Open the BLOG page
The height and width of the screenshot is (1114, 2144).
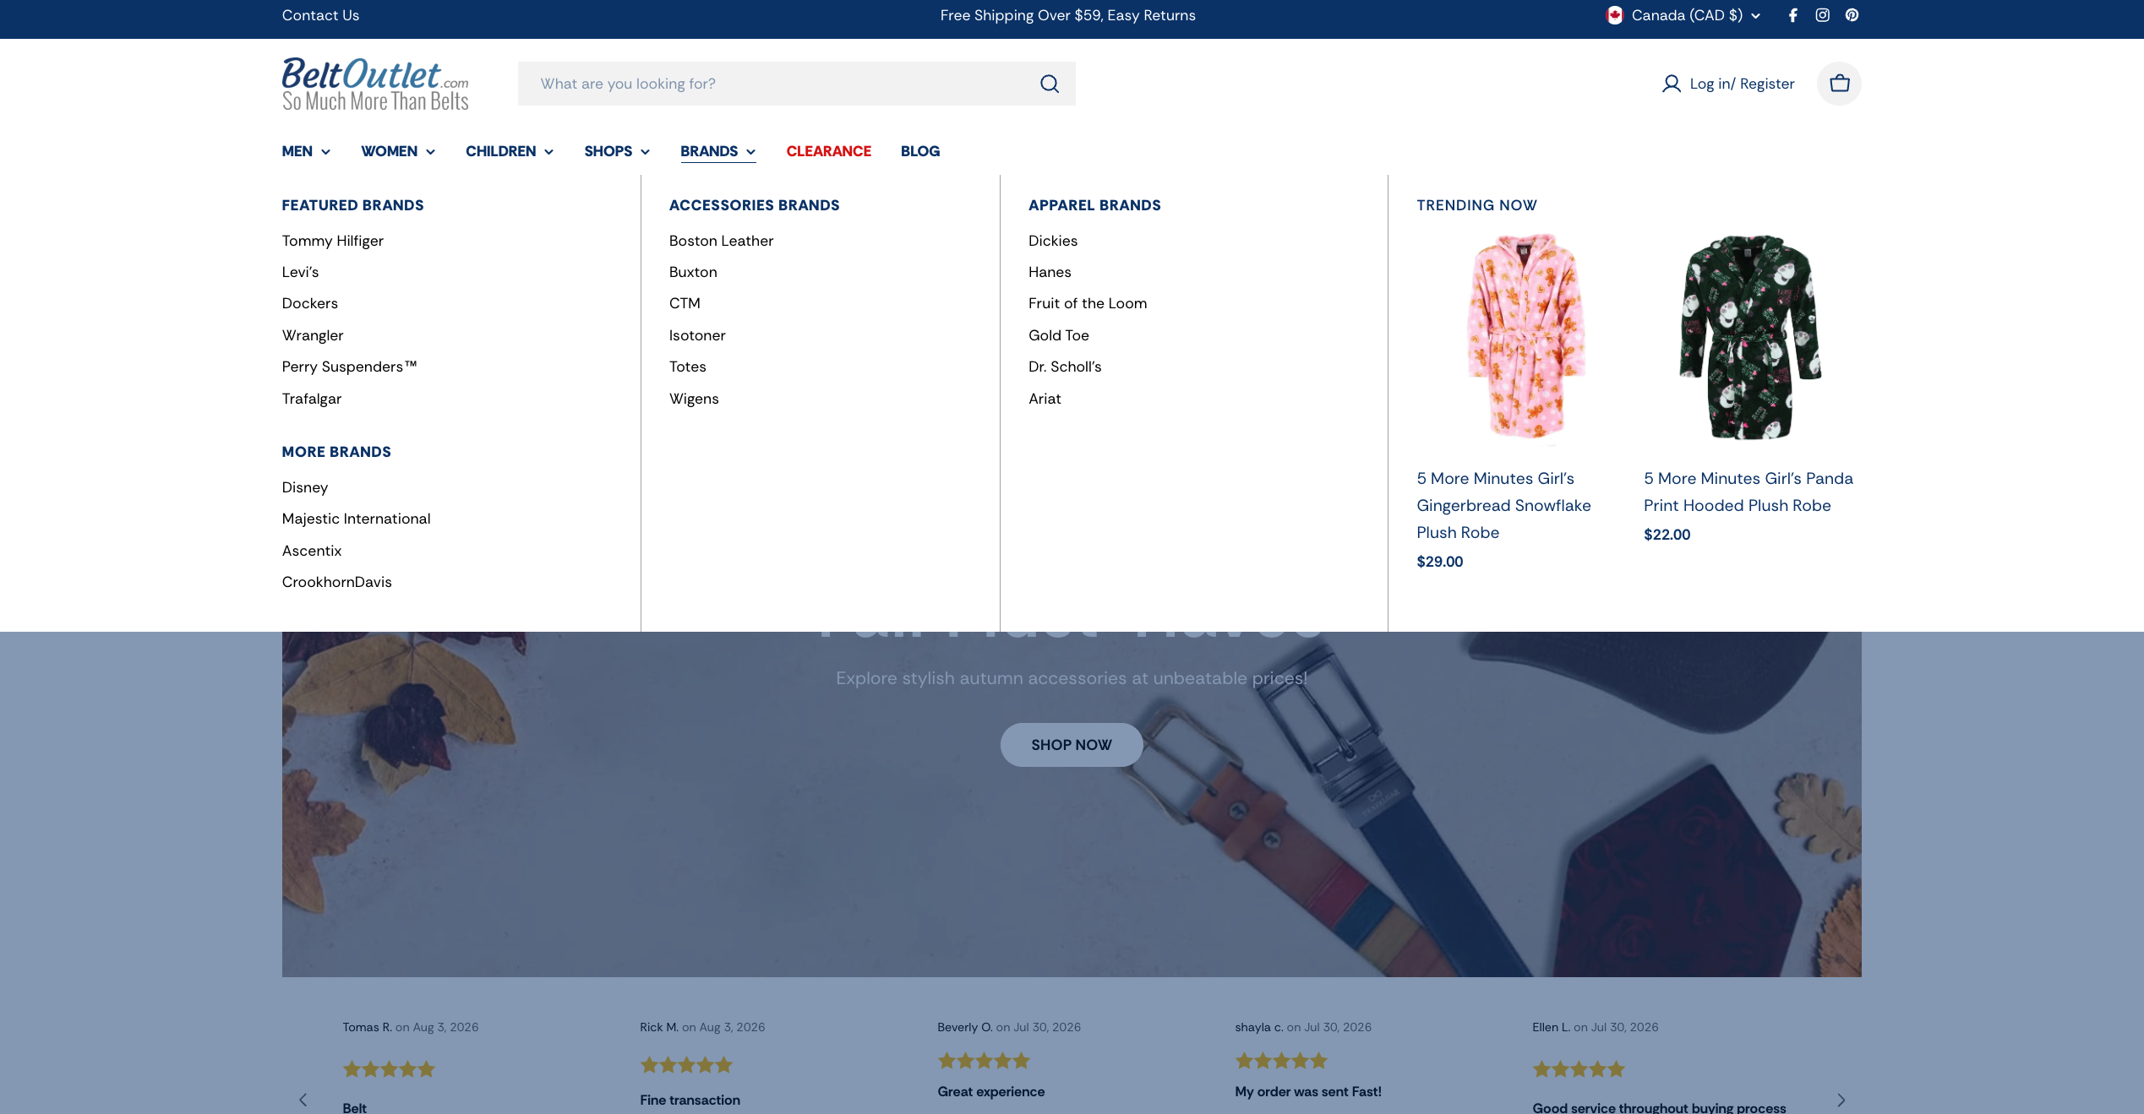coord(920,151)
